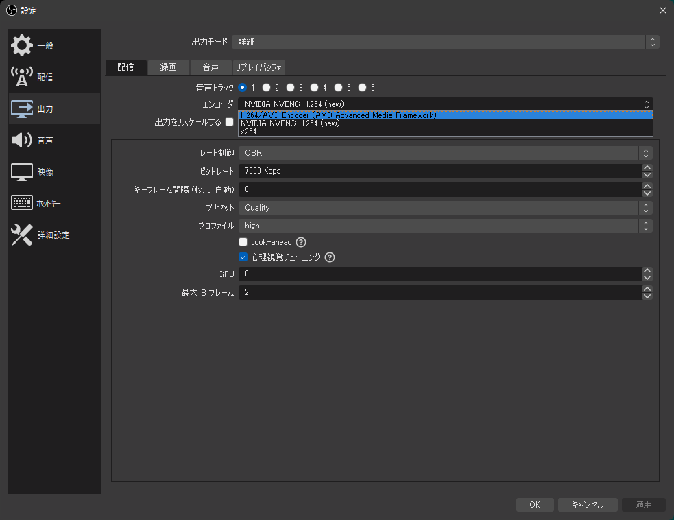
Task: Select audio track 1 radio button
Action: pyautogui.click(x=243, y=88)
